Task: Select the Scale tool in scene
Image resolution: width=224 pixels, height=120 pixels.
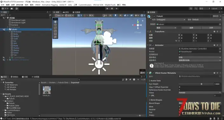Action: 55,31
